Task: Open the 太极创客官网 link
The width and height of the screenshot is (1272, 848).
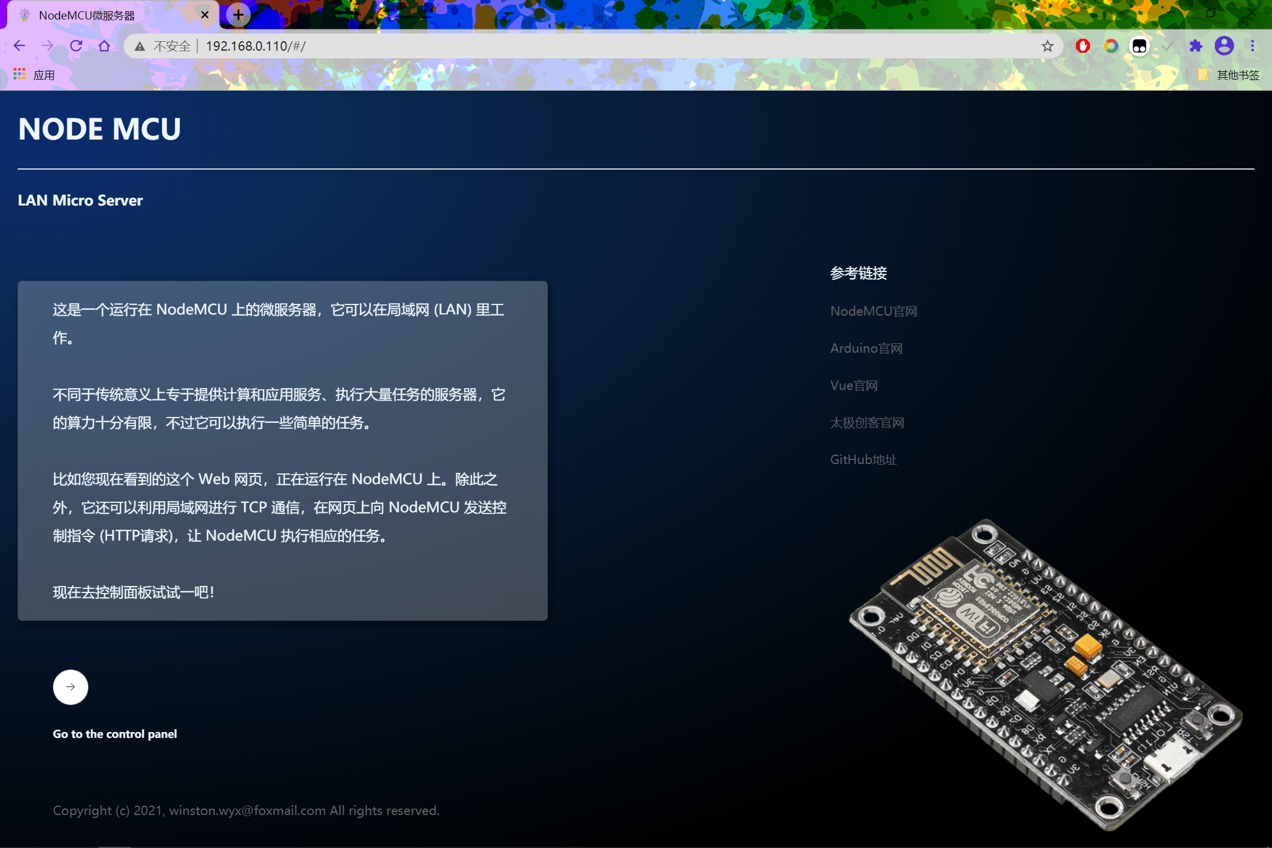Action: tap(867, 422)
